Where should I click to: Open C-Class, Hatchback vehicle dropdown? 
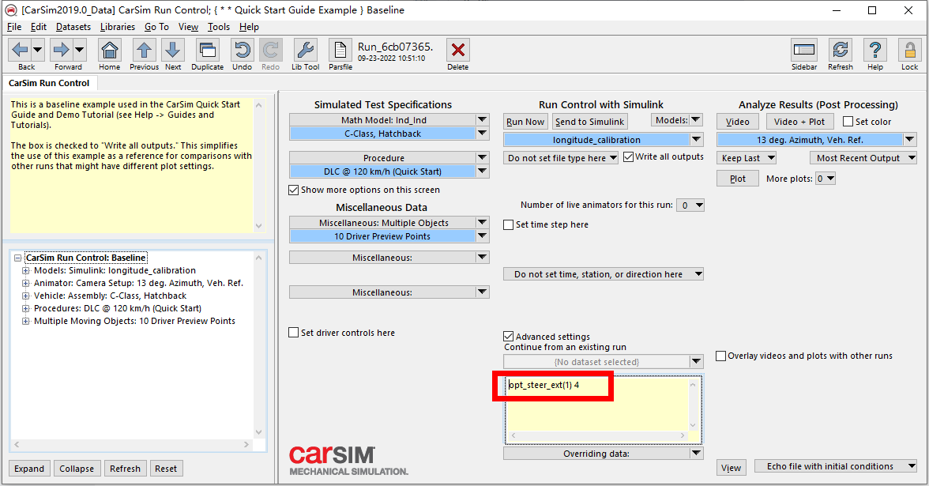tap(482, 134)
